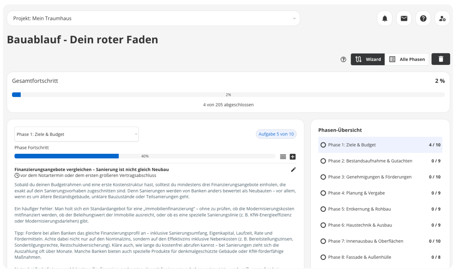Switch to the Wizard view
The width and height of the screenshot is (456, 273).
[x=368, y=59]
